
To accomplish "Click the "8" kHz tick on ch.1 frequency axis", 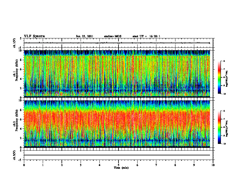I will coord(21,60).
